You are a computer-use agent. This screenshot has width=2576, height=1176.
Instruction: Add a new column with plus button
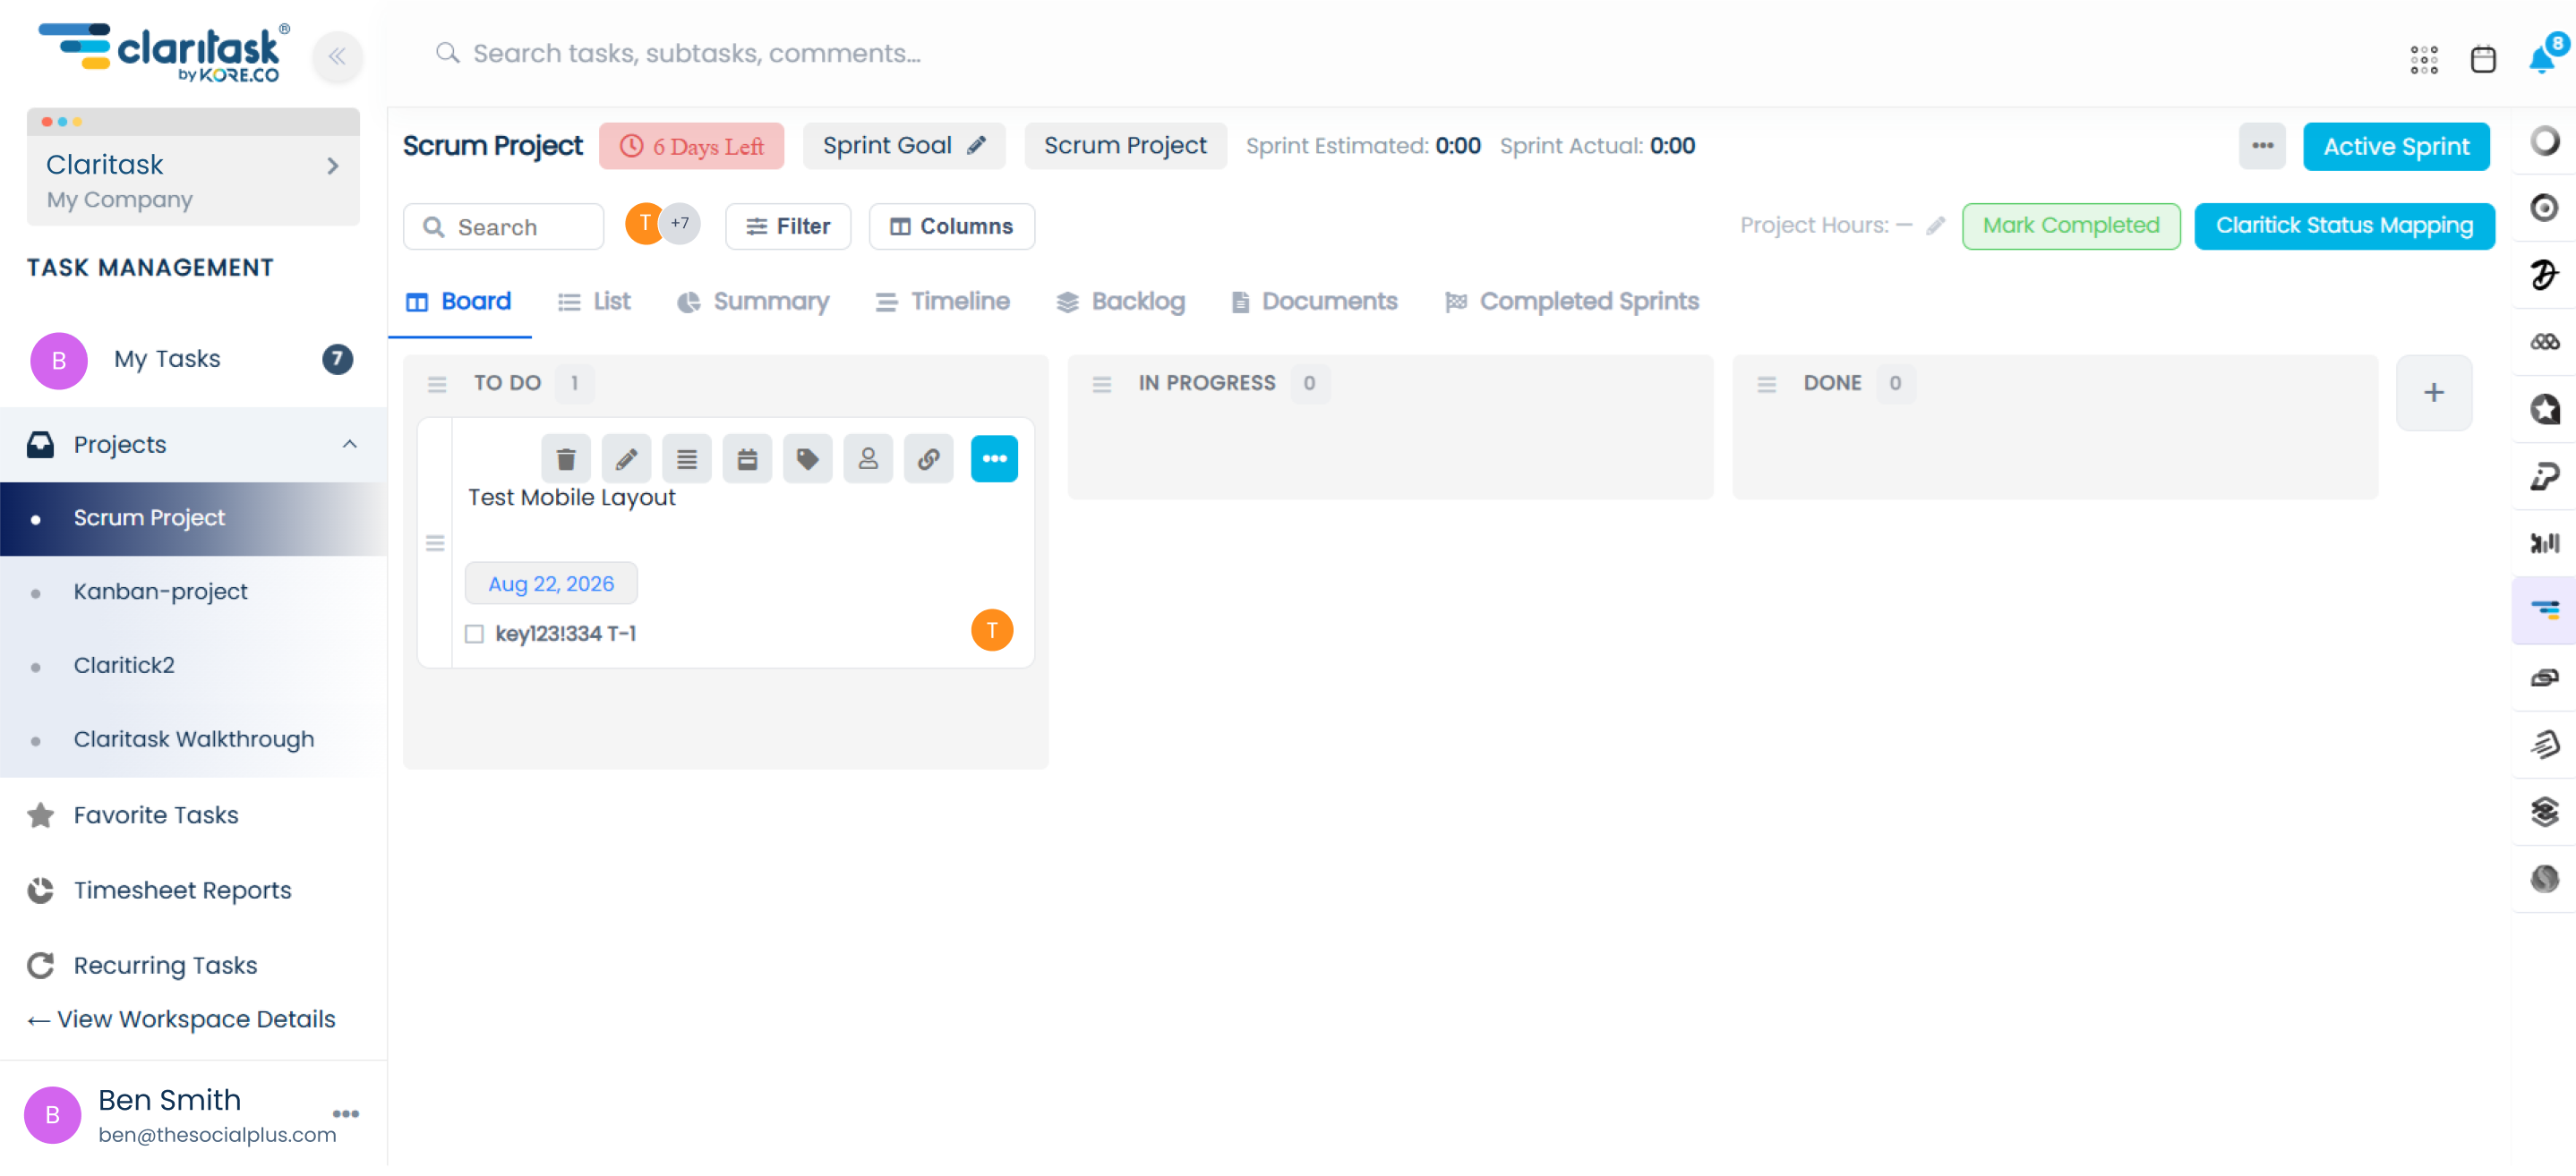2434,393
